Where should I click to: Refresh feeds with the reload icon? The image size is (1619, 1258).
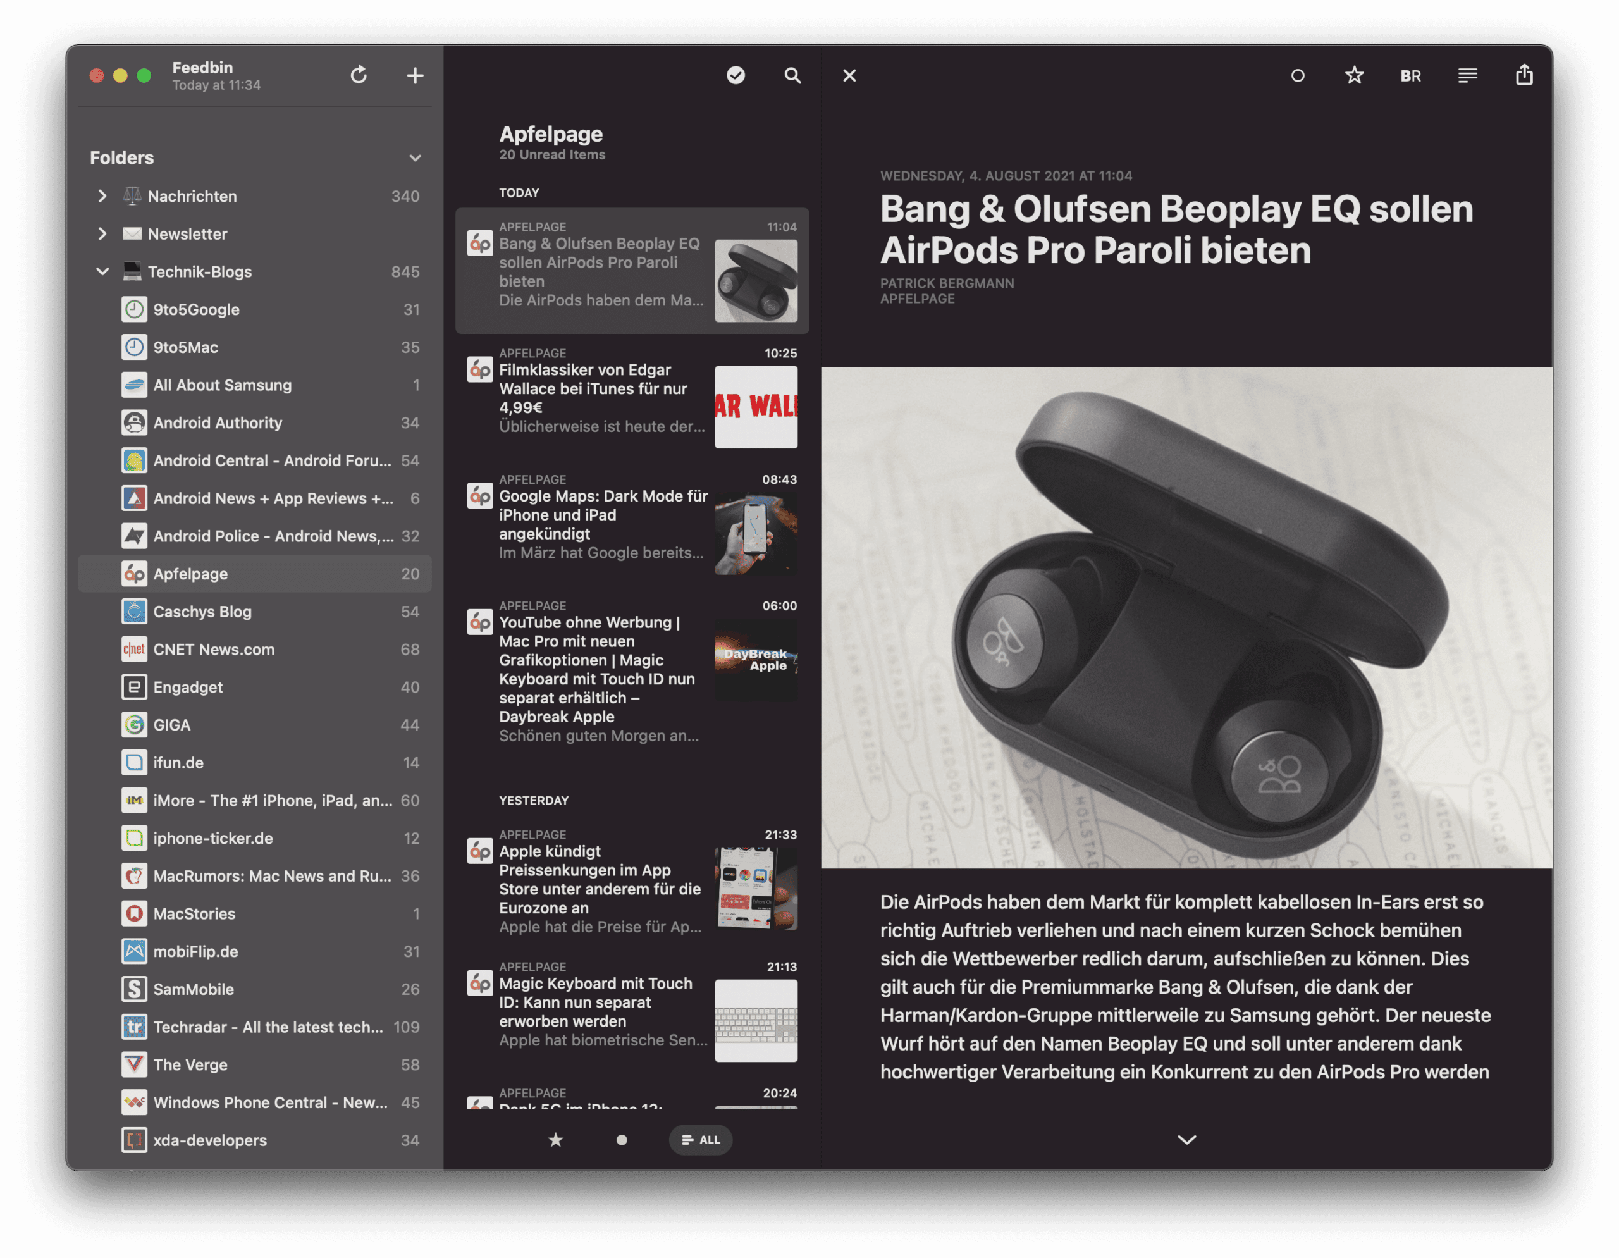pos(359,75)
